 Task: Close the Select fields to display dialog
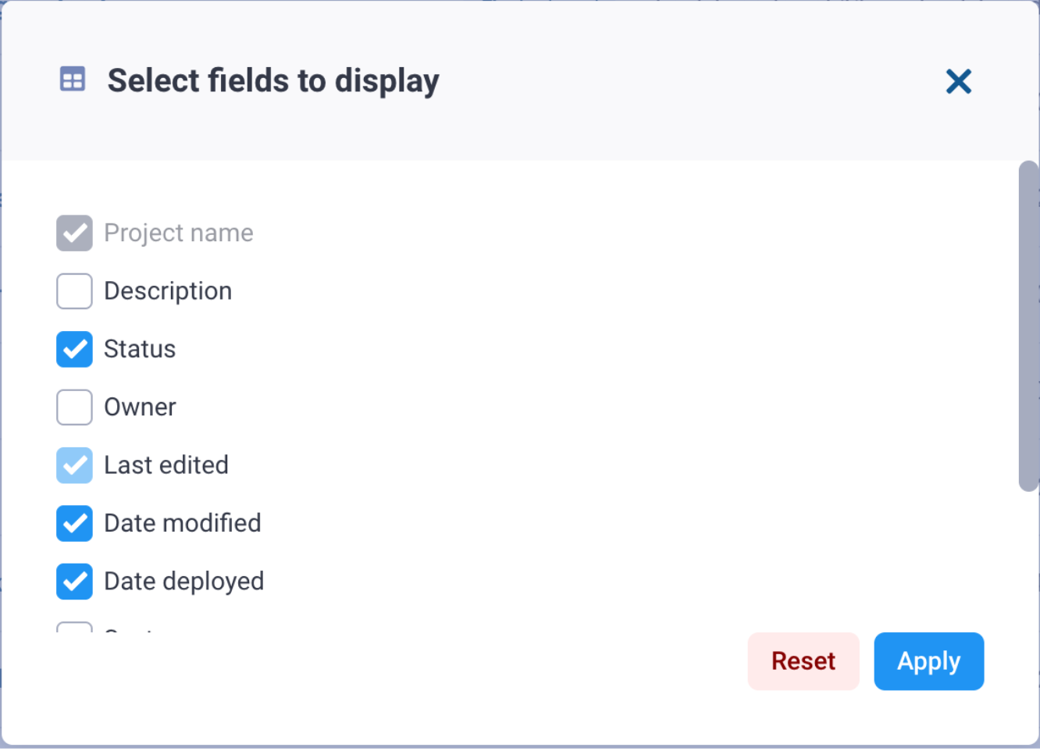(x=958, y=81)
